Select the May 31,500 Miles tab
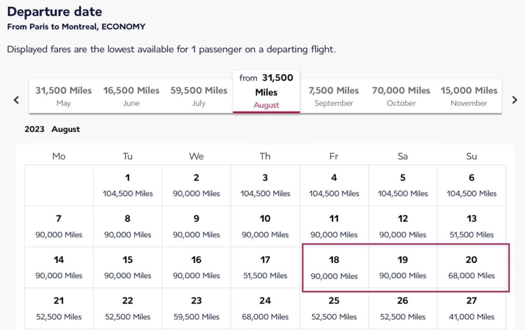The width and height of the screenshot is (525, 330). pyautogui.click(x=63, y=96)
